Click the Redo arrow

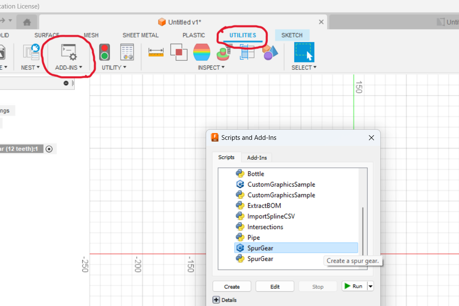pyautogui.click(x=3, y=20)
